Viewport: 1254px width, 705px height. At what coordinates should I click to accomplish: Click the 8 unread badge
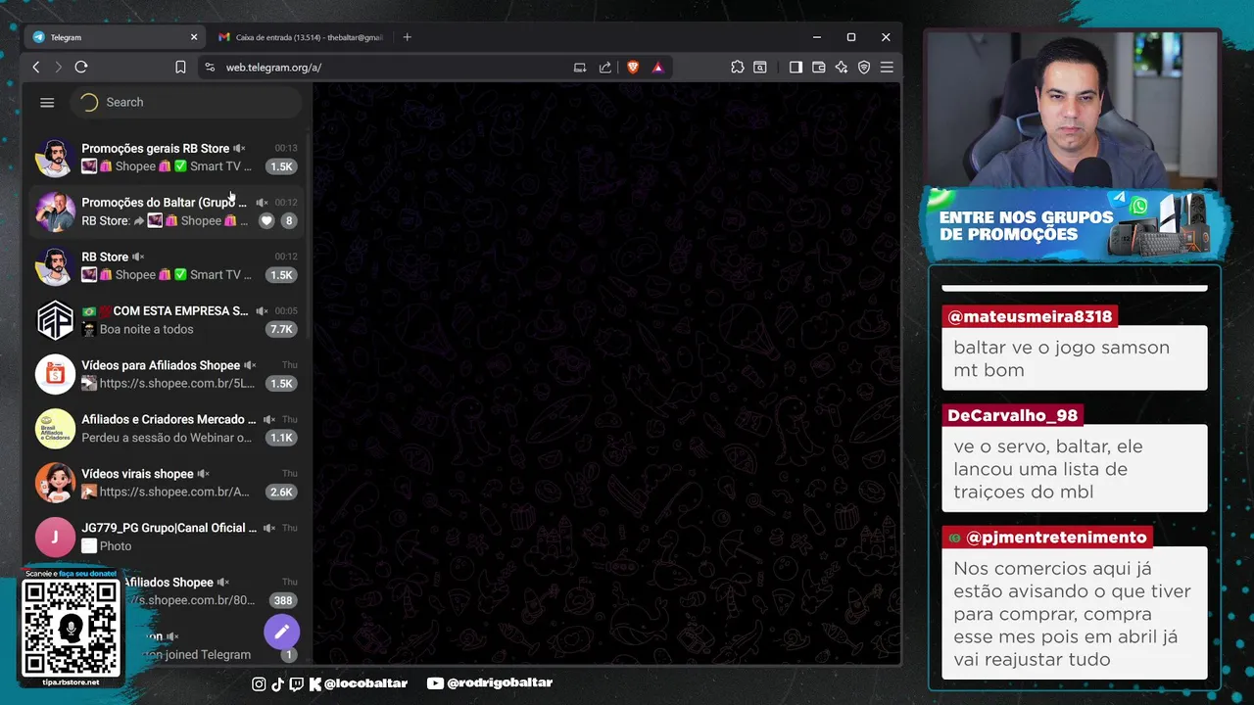click(289, 221)
